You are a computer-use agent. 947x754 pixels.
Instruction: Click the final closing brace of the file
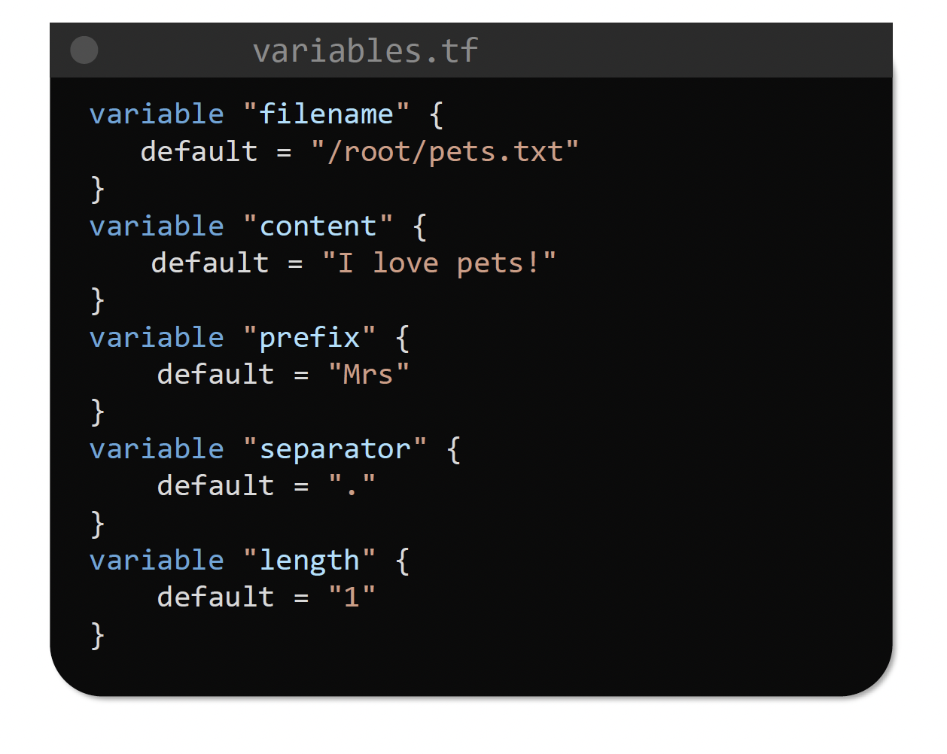coord(97,635)
